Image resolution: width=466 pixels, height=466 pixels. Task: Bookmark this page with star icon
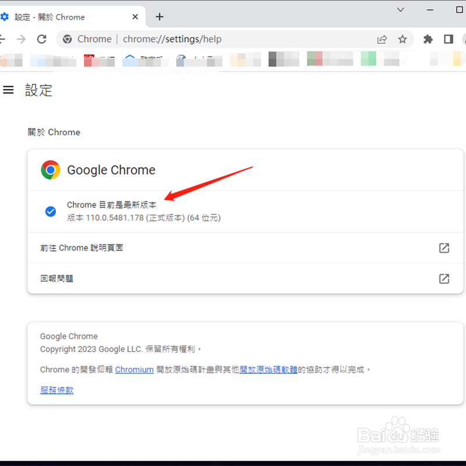point(403,39)
